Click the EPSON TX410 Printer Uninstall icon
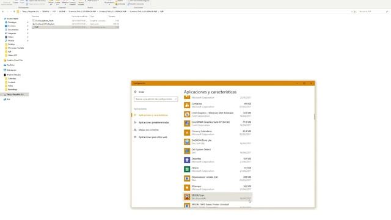391x220 pixels. 187,205
